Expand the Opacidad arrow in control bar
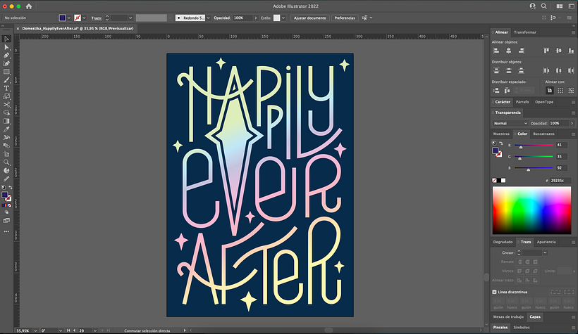The width and height of the screenshot is (578, 334). [255, 18]
